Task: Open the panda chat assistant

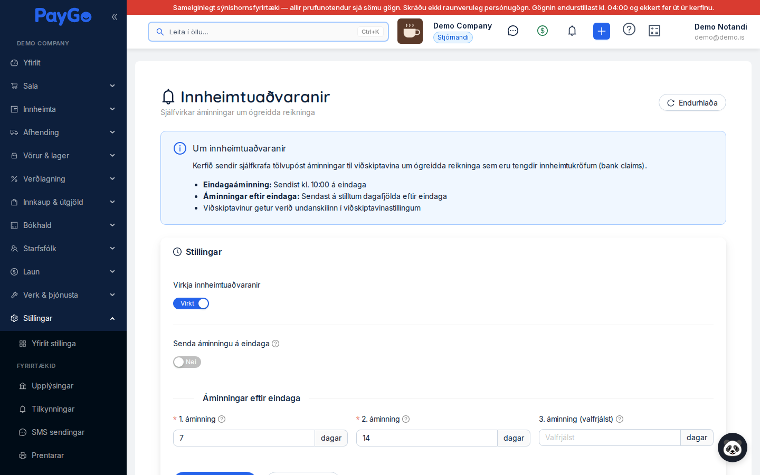Action: [733, 448]
